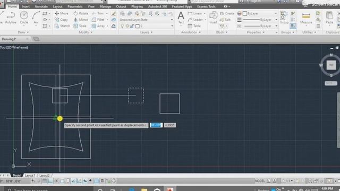The width and height of the screenshot is (340, 191).
Task: Expand the Properties panel
Action: click(256, 32)
